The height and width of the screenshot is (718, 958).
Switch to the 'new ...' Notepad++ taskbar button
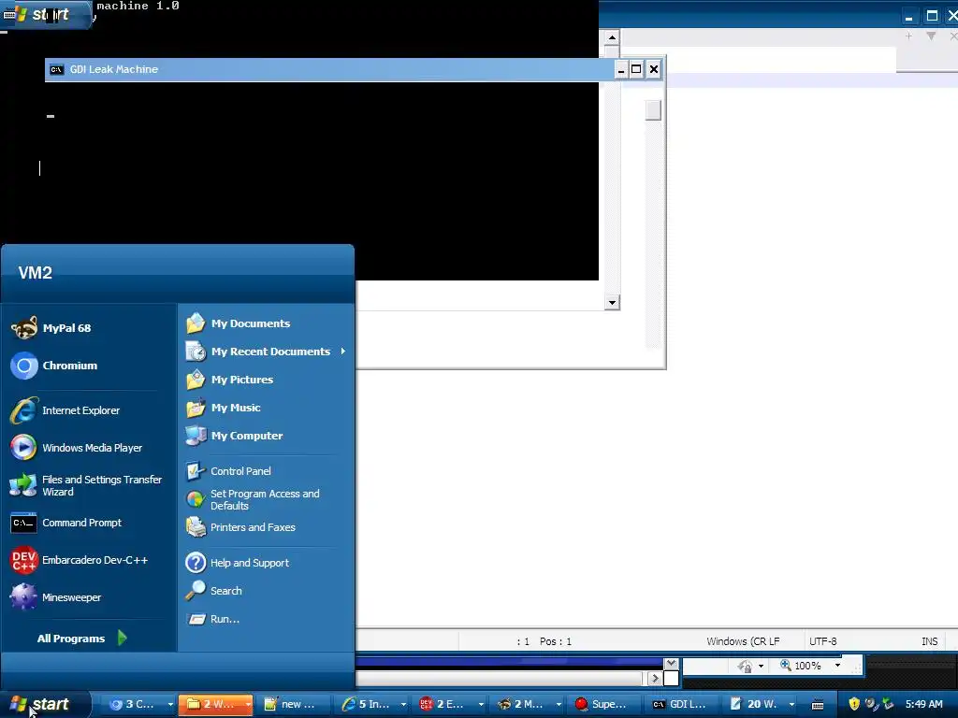point(293,704)
